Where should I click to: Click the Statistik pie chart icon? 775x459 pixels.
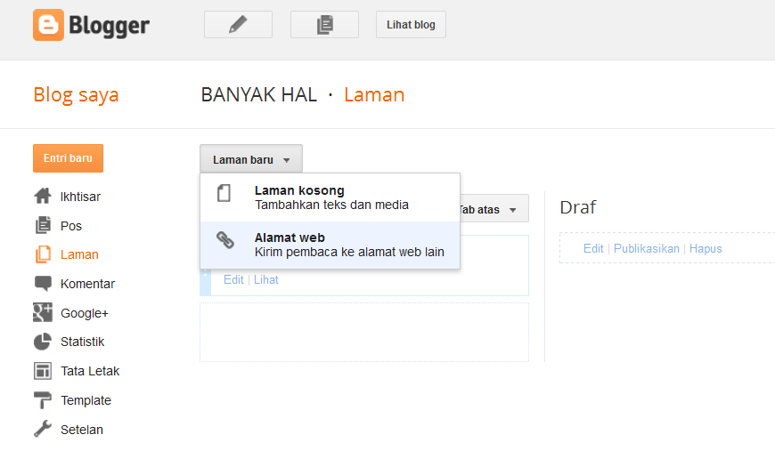point(43,342)
